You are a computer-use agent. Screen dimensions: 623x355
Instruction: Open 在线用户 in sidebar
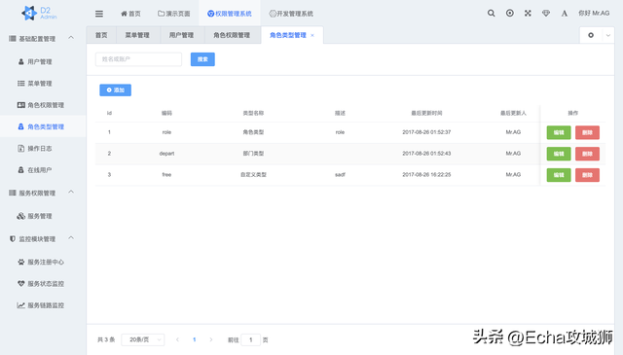[x=43, y=170]
